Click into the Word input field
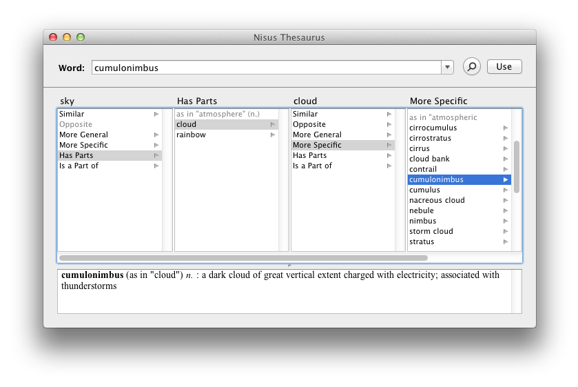The image size is (578, 387). [x=266, y=67]
